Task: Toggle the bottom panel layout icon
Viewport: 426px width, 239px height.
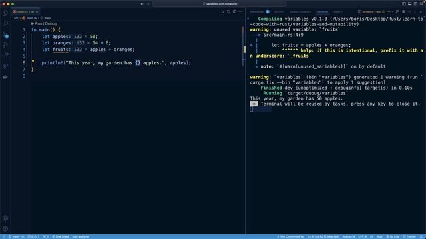Action: pos(410,4)
